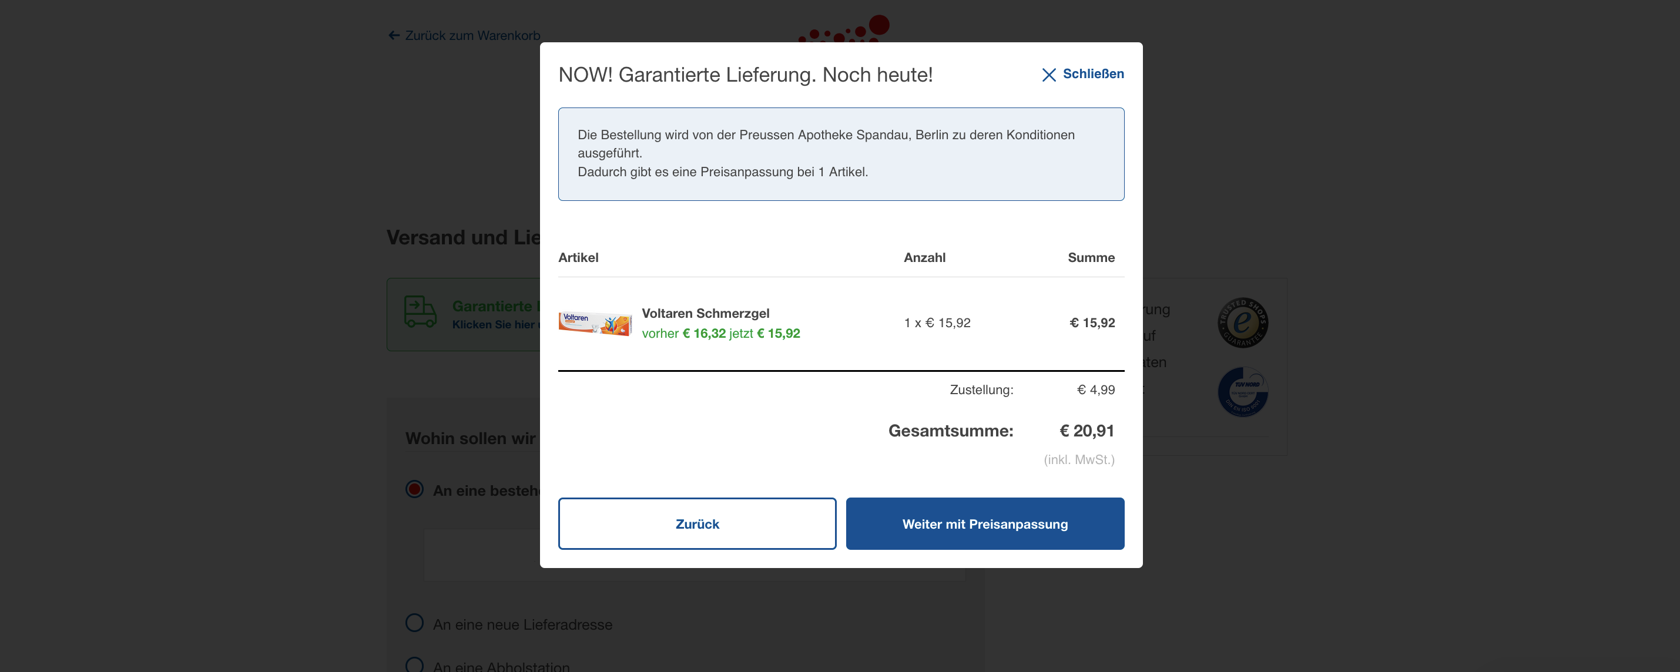Image resolution: width=1680 pixels, height=672 pixels.
Task: Click the red dotted shop logo
Action: 846,30
